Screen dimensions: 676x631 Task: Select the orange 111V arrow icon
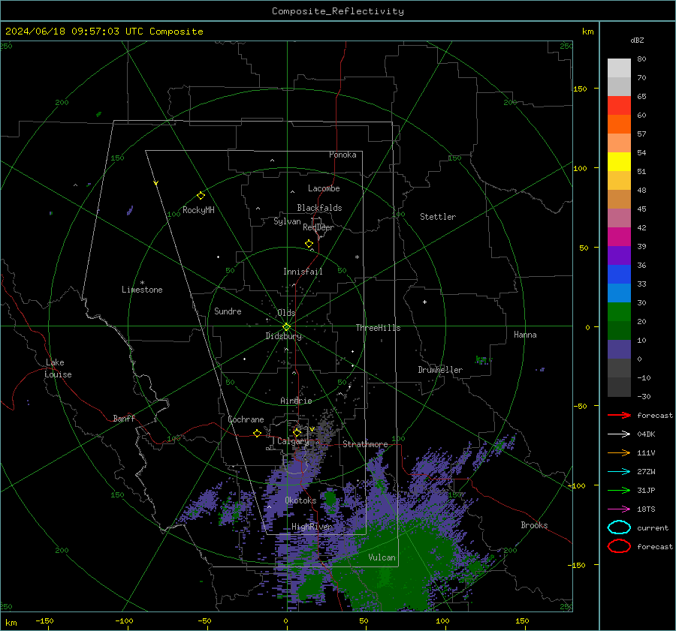point(619,452)
